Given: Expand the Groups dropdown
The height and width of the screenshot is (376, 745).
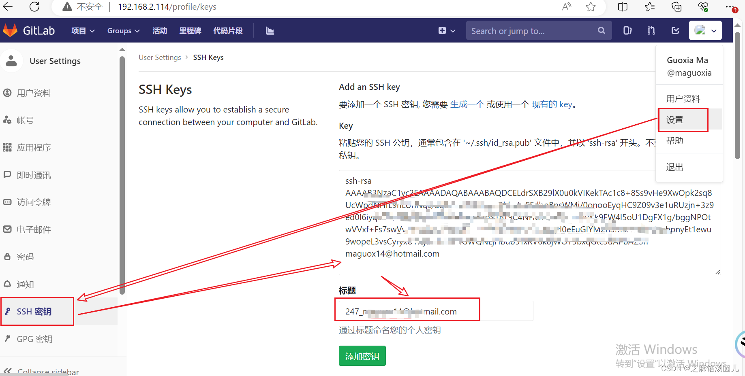Looking at the screenshot, I should click(123, 30).
